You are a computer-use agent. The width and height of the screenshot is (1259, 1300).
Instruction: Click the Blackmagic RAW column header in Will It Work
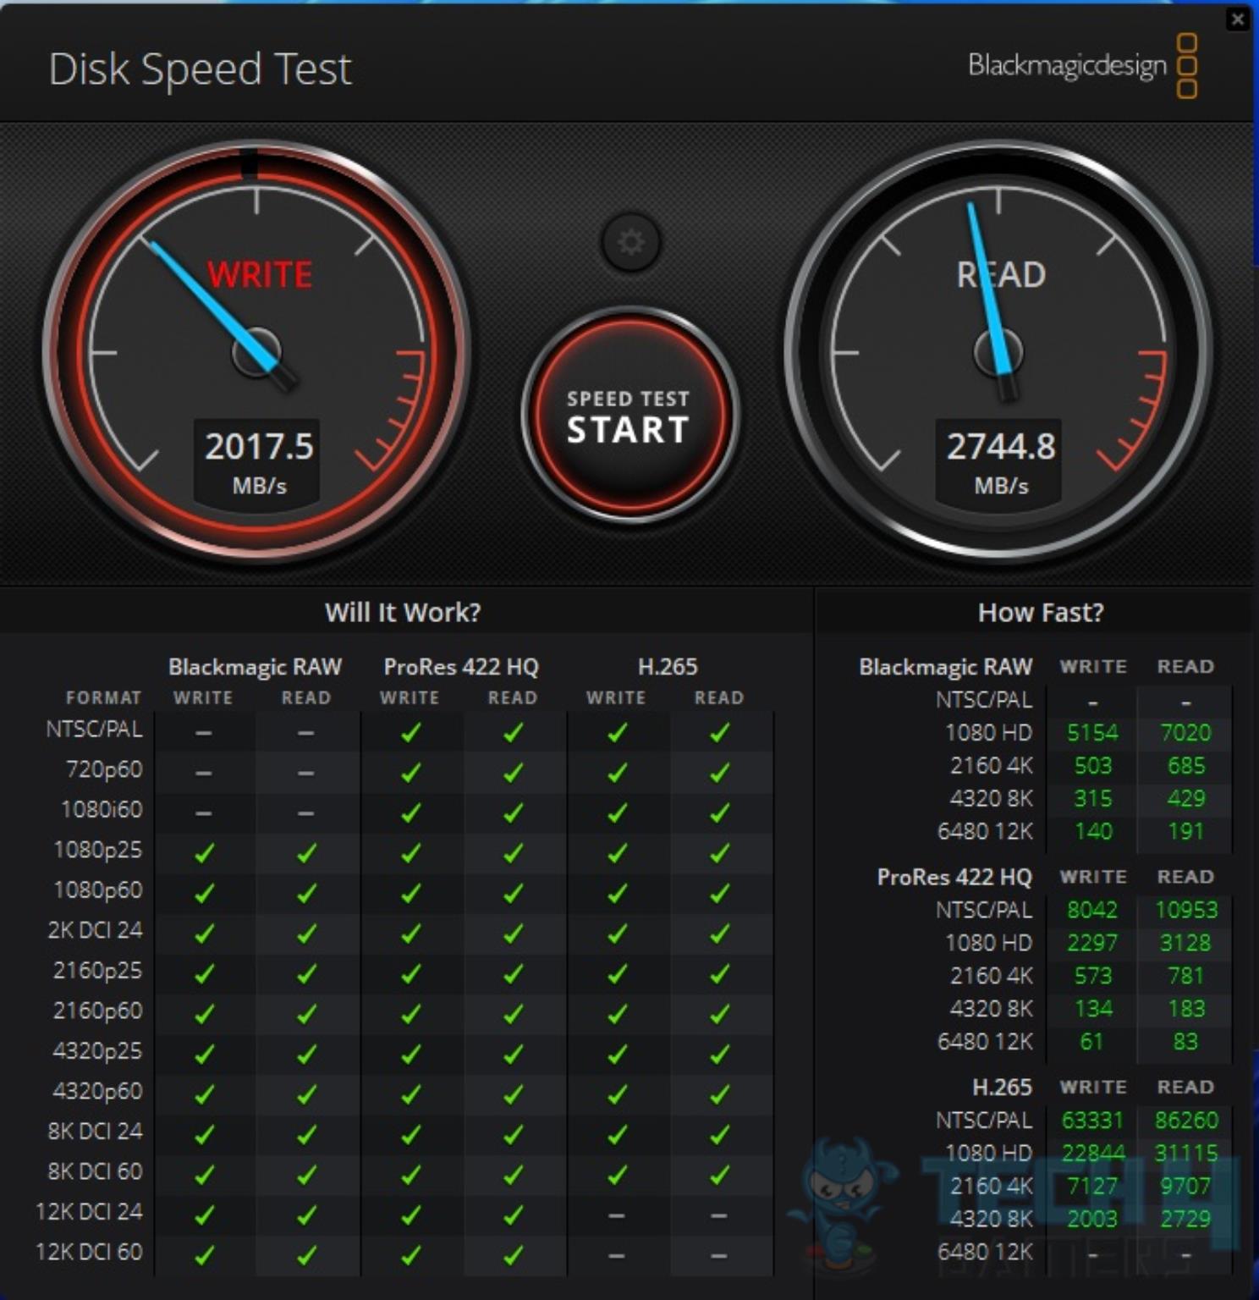click(x=255, y=667)
